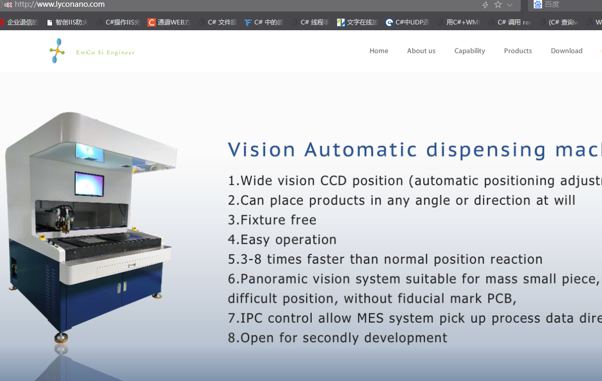The height and width of the screenshot is (381, 602).
Task: Click the Baidu paw search engine icon
Action: pos(538,5)
